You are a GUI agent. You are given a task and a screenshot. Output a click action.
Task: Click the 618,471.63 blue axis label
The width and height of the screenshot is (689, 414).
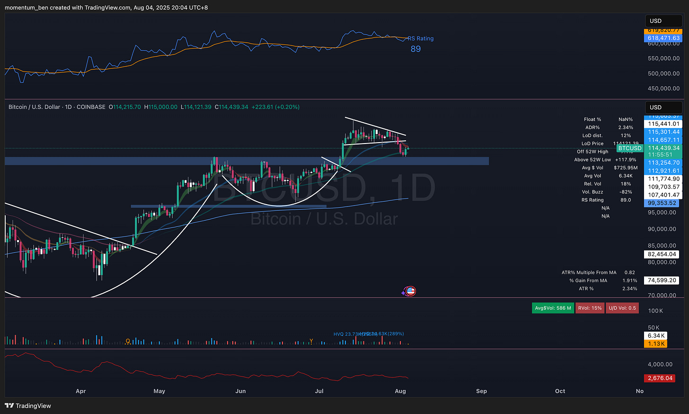[x=663, y=38]
